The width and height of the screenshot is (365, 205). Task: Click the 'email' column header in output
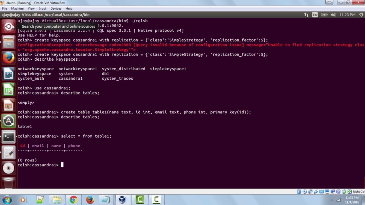click(38, 145)
